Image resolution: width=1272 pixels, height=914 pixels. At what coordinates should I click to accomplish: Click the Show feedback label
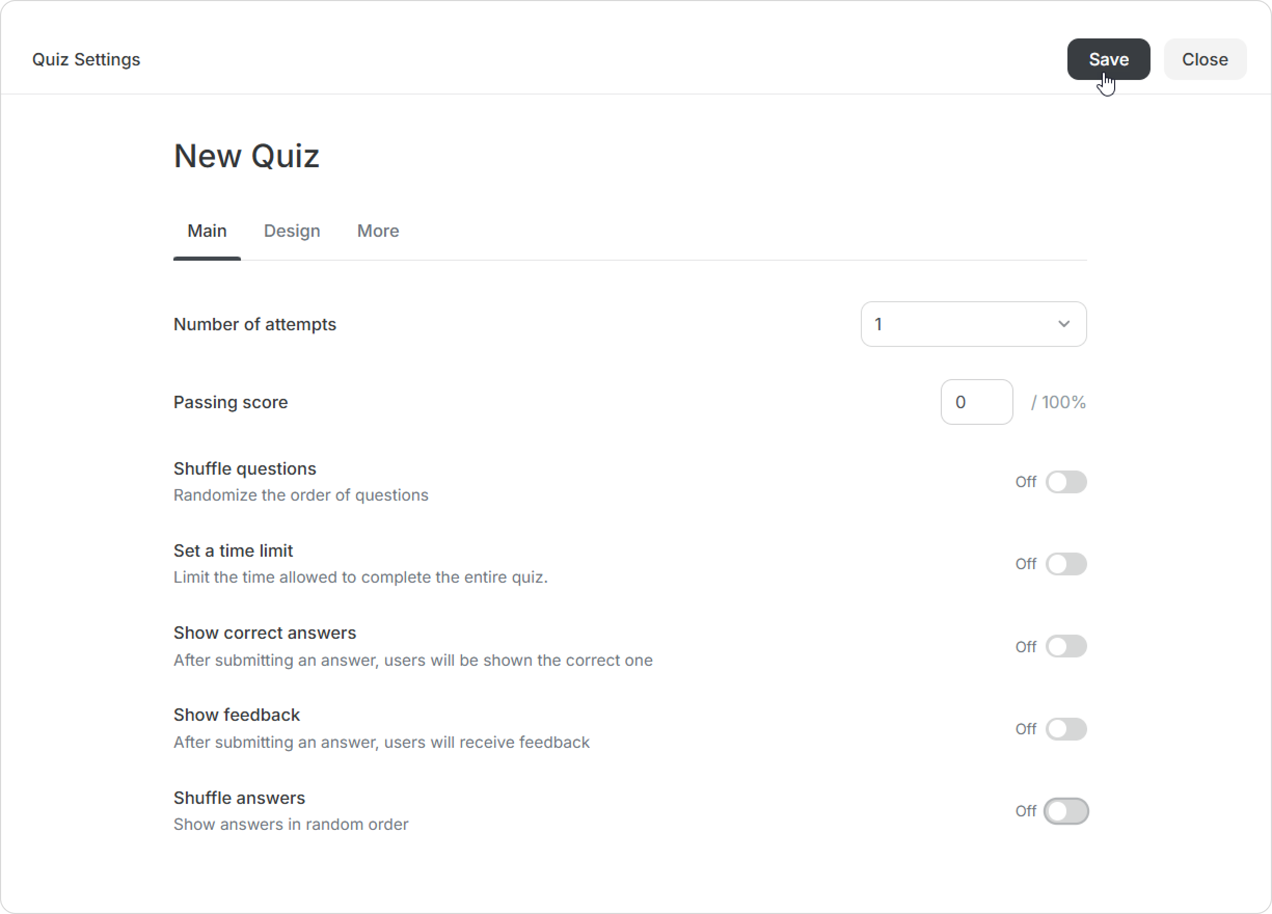click(x=236, y=715)
